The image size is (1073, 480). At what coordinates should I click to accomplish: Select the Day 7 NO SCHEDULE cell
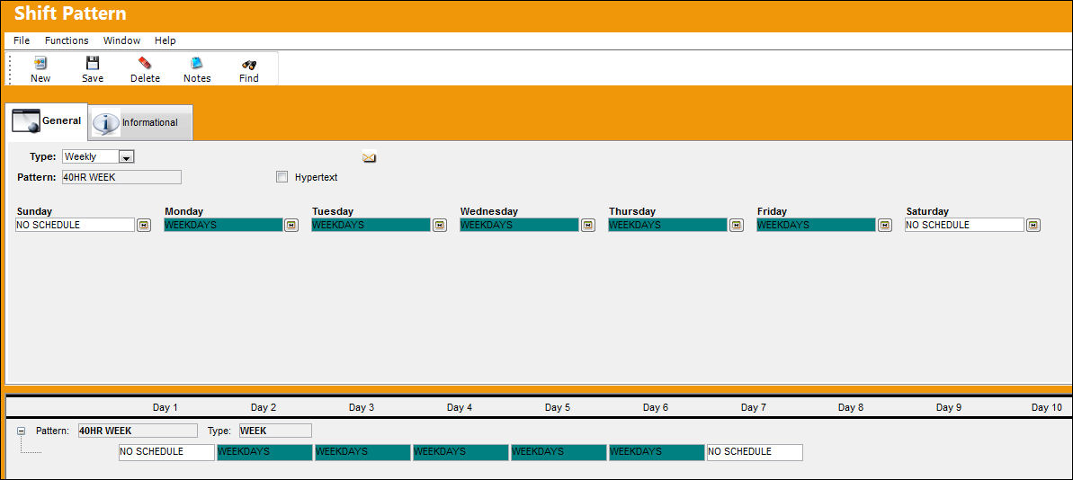[x=755, y=452]
